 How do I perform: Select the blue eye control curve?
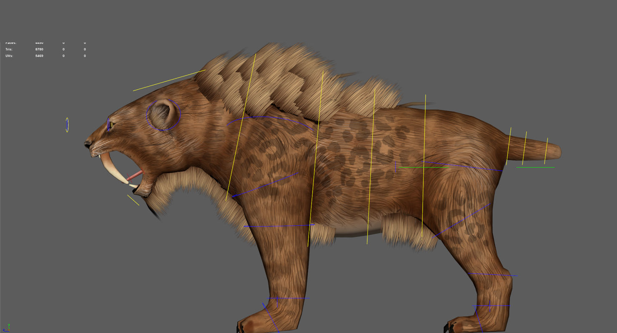click(109, 124)
